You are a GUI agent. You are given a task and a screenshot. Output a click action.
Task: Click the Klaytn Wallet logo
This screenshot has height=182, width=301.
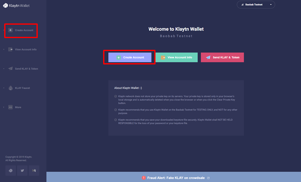[16, 5]
